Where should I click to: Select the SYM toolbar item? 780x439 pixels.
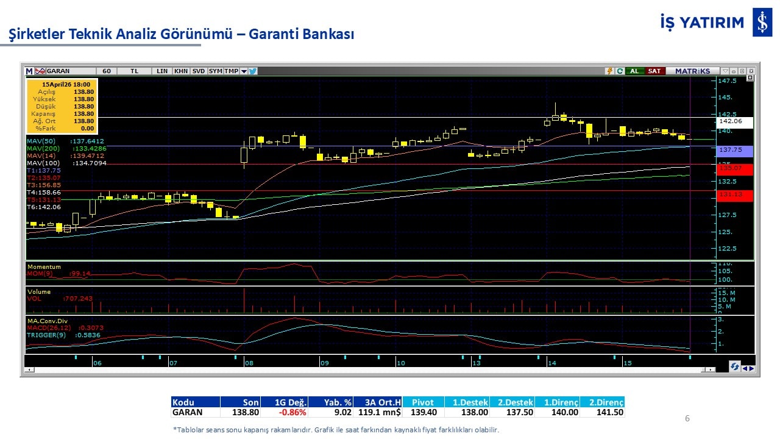pyautogui.click(x=216, y=71)
